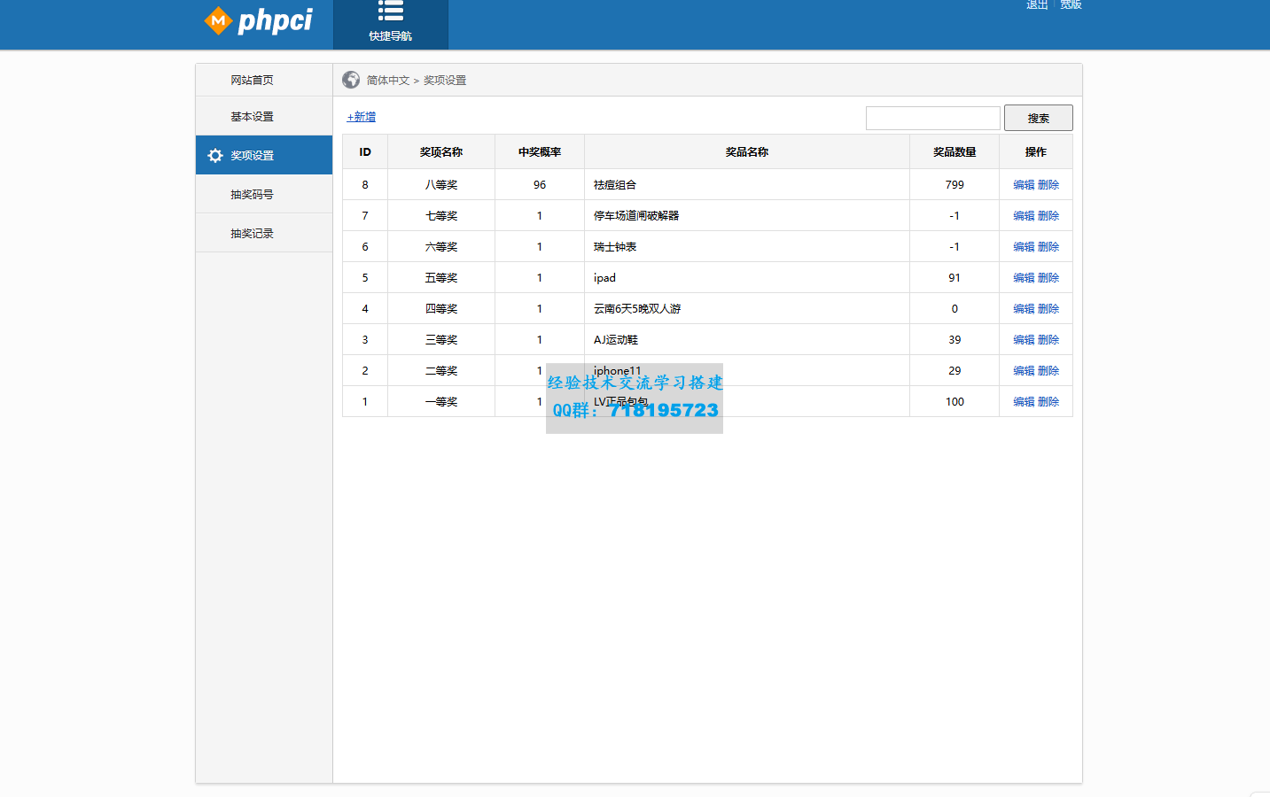The width and height of the screenshot is (1270, 797).
Task: Delete the 瑞士钟表 prize row
Action: (x=1048, y=246)
